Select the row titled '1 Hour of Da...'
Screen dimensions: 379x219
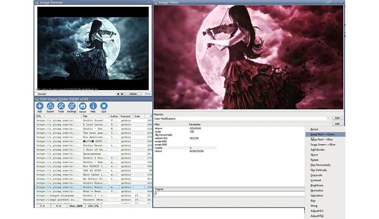(x=94, y=149)
